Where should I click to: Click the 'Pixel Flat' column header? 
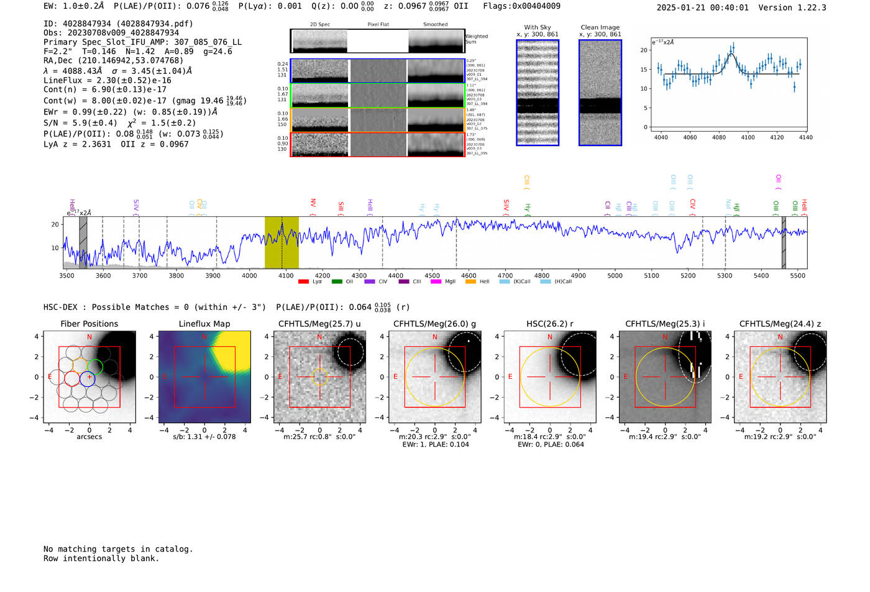(x=378, y=25)
